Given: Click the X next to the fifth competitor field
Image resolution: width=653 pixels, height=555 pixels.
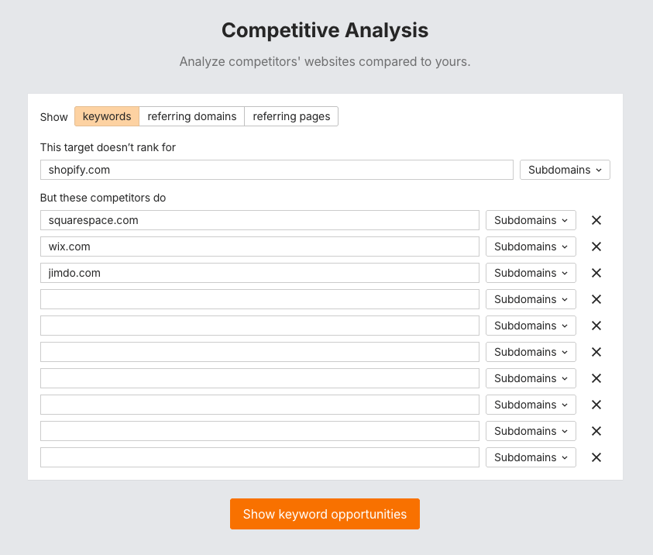Looking at the screenshot, I should (596, 326).
